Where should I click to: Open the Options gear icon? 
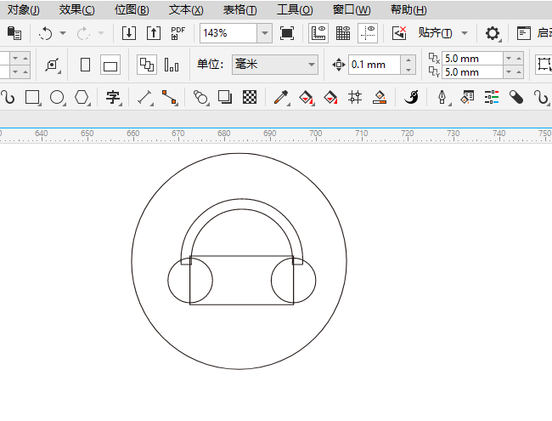click(x=492, y=33)
